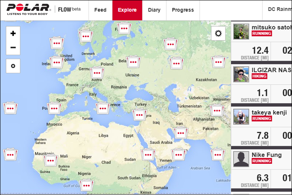Viewport: 292px width, 195px height.
Task: Open cluster marker in Atlantic west of Portugal
Action: [11, 108]
